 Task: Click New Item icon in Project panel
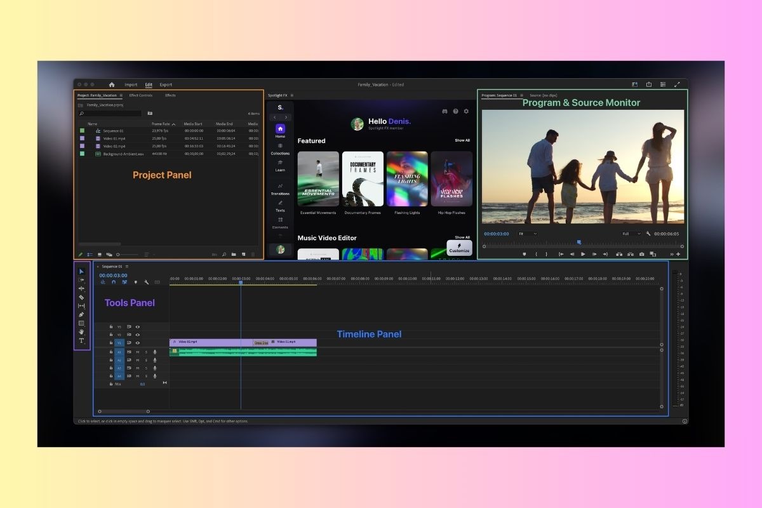(x=243, y=254)
